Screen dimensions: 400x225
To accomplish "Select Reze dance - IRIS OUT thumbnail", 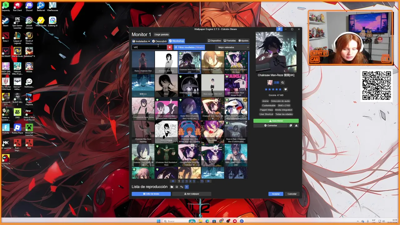I will [x=212, y=85].
